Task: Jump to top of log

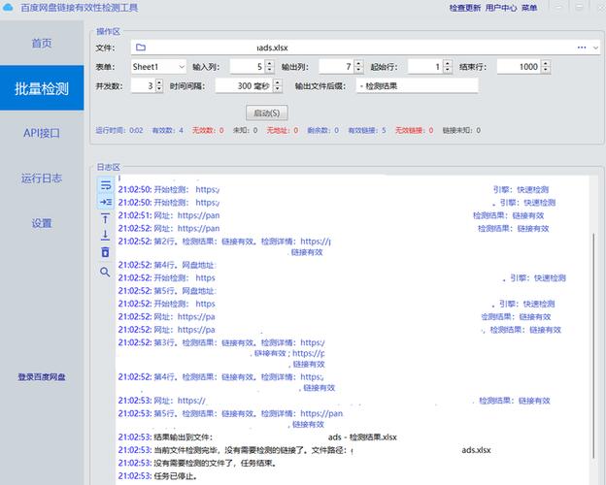Action: tap(105, 218)
